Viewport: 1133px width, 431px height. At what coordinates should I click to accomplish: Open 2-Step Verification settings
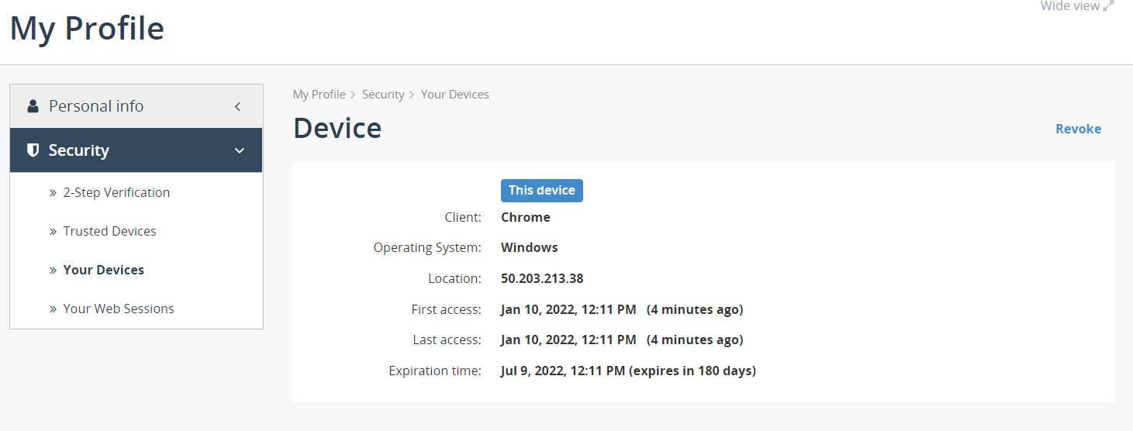[116, 192]
